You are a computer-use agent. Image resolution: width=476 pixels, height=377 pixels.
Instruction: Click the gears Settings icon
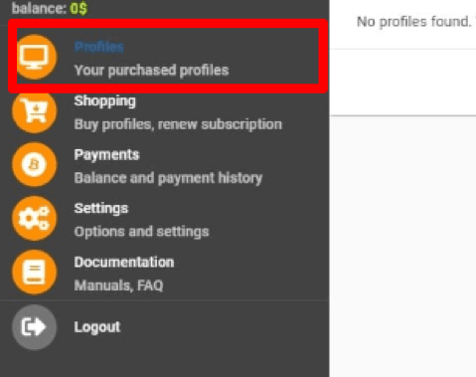pyautogui.click(x=35, y=219)
